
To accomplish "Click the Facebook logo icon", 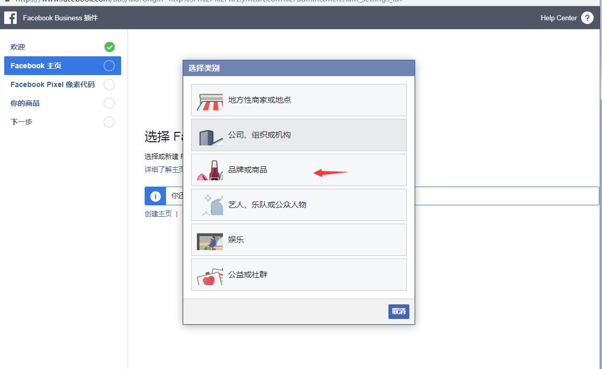I will point(10,18).
